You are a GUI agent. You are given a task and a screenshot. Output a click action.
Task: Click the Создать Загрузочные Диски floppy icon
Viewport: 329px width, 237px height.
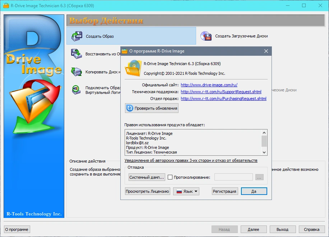tap(206, 36)
